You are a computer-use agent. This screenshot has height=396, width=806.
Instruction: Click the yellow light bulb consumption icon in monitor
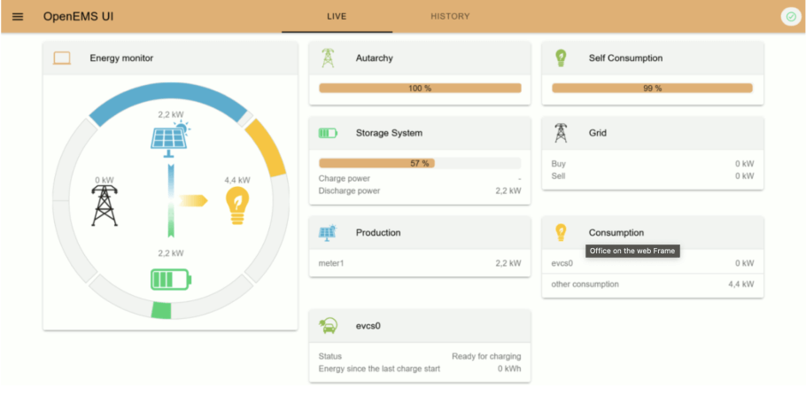click(x=236, y=206)
